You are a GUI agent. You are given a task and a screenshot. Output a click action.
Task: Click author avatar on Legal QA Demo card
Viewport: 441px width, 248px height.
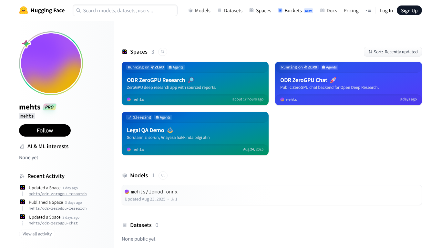(x=129, y=150)
